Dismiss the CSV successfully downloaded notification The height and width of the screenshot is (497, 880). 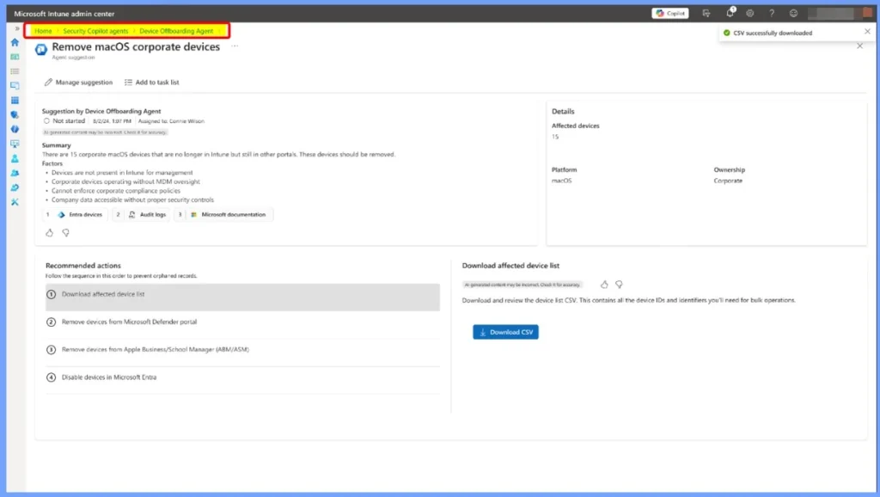[865, 31]
